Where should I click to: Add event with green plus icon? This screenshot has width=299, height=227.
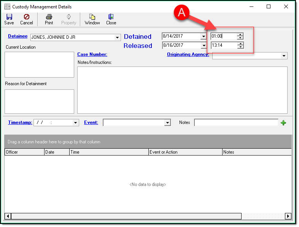[283, 123]
